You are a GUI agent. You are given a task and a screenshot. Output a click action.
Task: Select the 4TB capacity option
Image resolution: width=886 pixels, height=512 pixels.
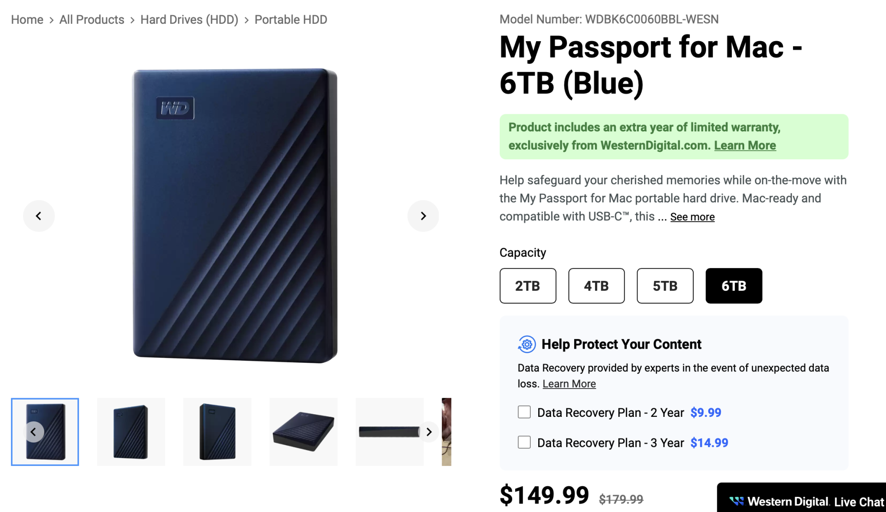596,286
